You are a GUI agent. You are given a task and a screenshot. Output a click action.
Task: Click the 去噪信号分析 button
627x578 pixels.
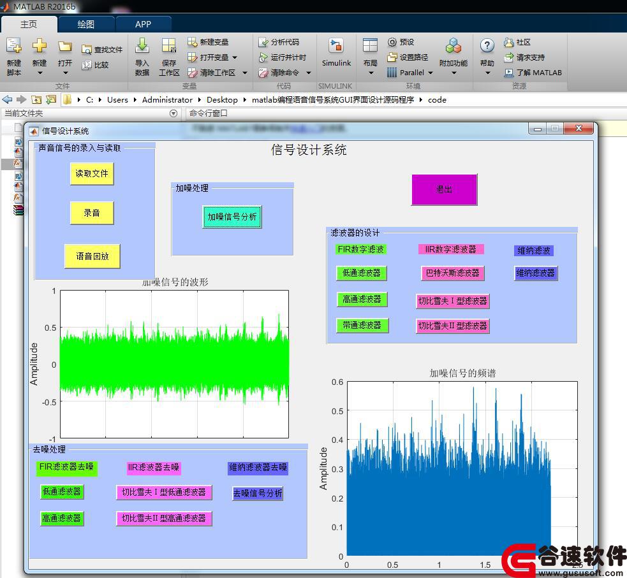[x=258, y=494]
